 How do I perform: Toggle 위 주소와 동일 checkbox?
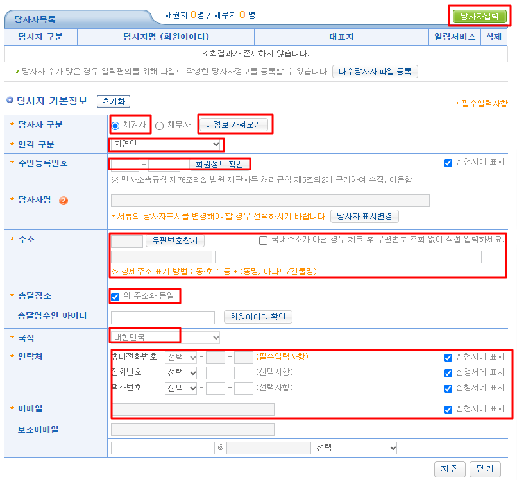click(x=115, y=297)
